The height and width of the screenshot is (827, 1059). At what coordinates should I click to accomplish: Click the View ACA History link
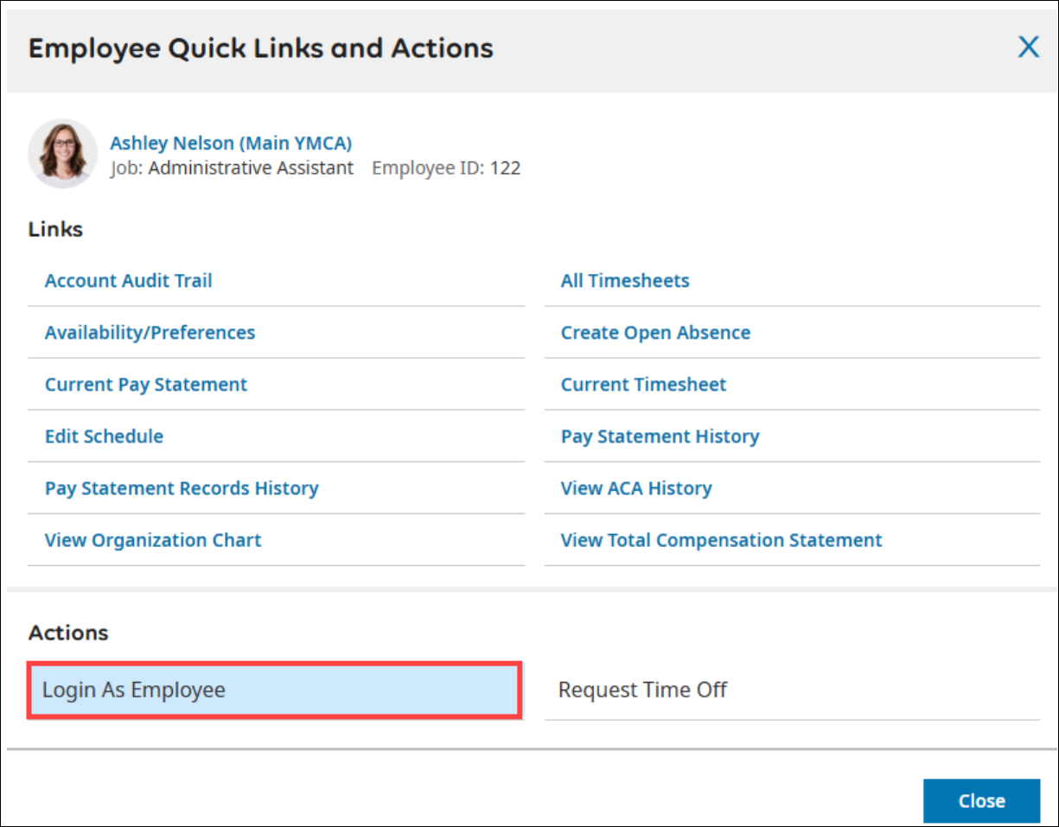636,488
